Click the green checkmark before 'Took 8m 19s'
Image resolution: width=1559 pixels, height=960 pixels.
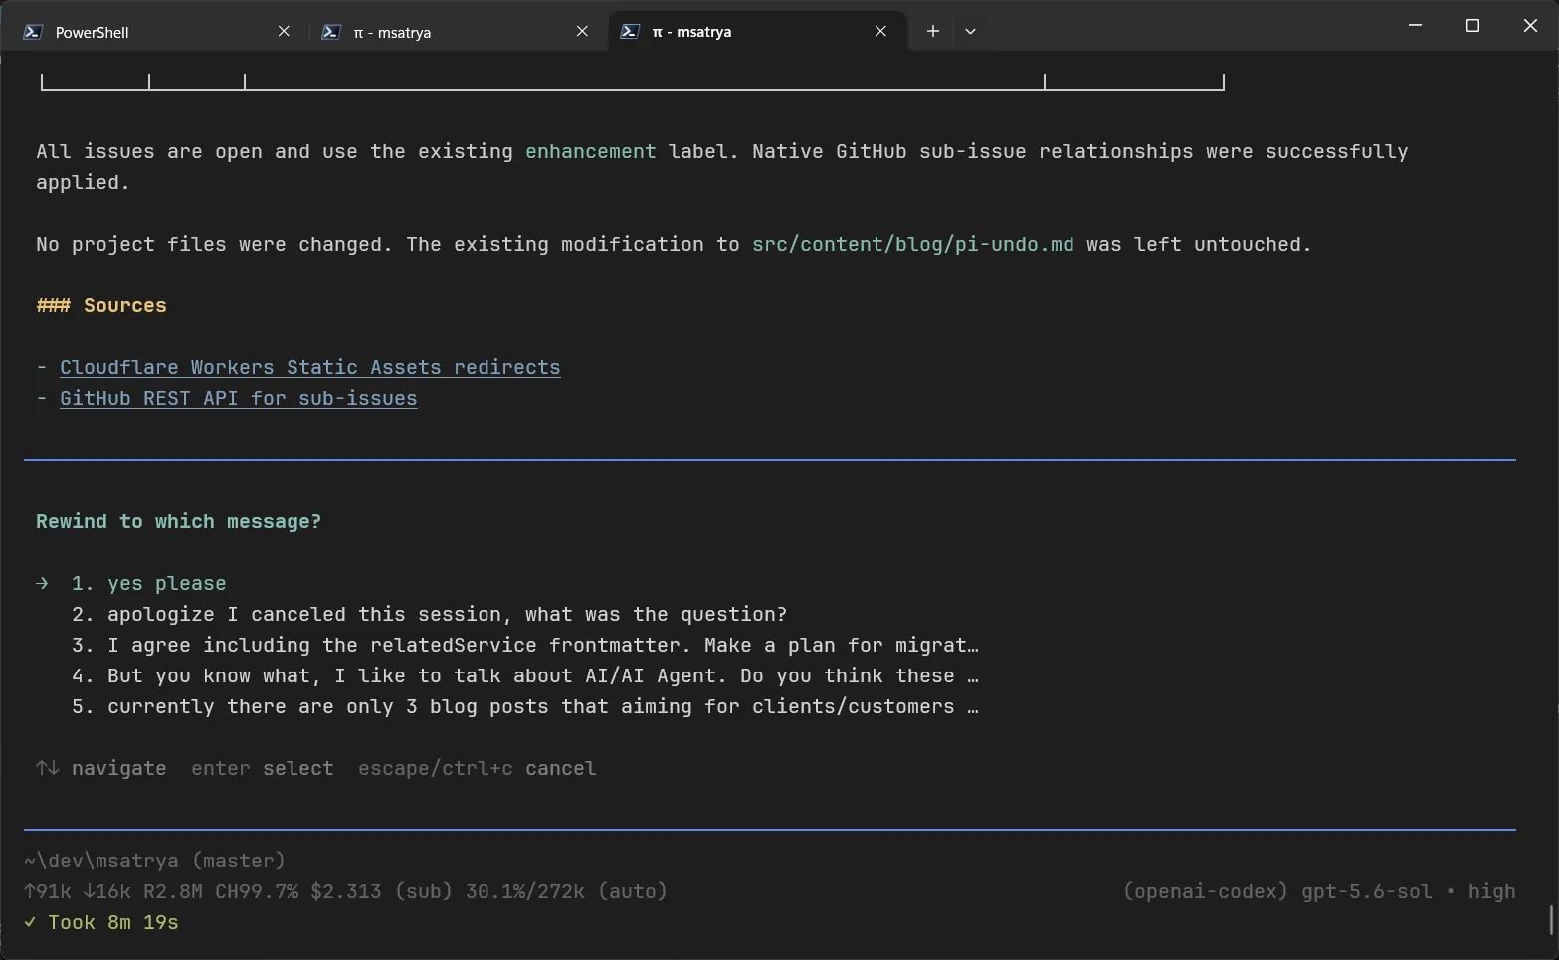pyautogui.click(x=30, y=922)
